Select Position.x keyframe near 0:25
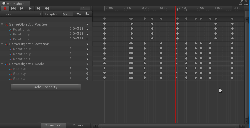 pos(152,29)
